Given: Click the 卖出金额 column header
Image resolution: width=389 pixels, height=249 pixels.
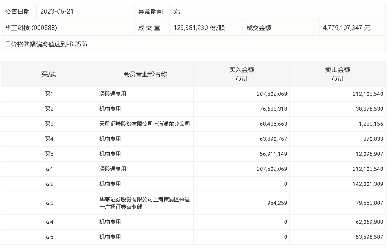Looking at the screenshot, I should (337, 74).
